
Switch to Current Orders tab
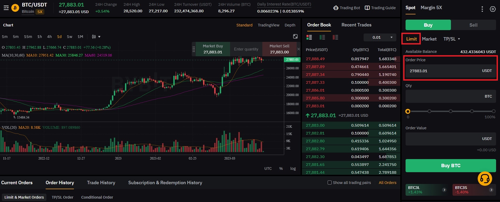[17, 183]
